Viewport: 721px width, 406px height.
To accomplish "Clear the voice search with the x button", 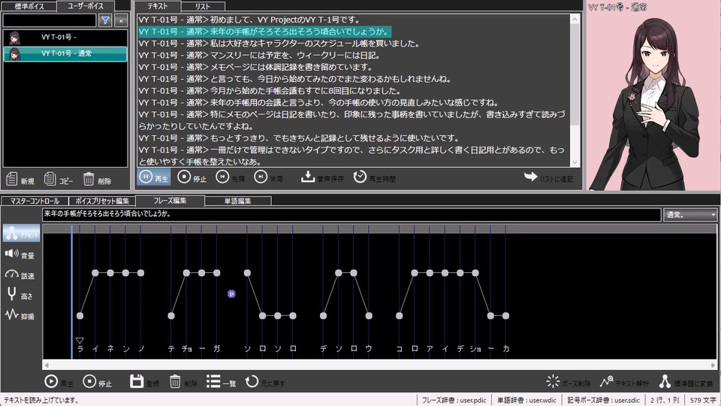I will [x=121, y=20].
